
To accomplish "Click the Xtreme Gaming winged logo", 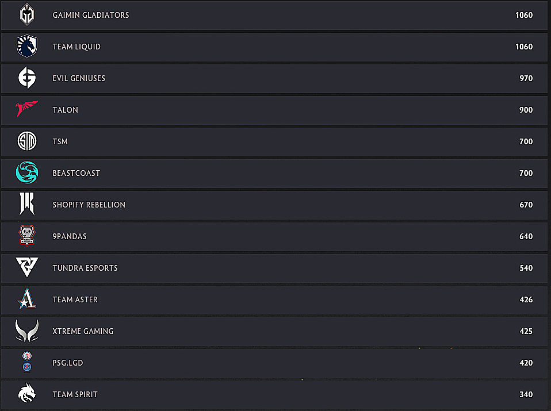I will pos(27,331).
